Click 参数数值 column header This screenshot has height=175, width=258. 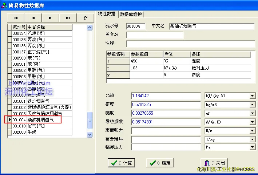pyautogui.click(x=147, y=54)
